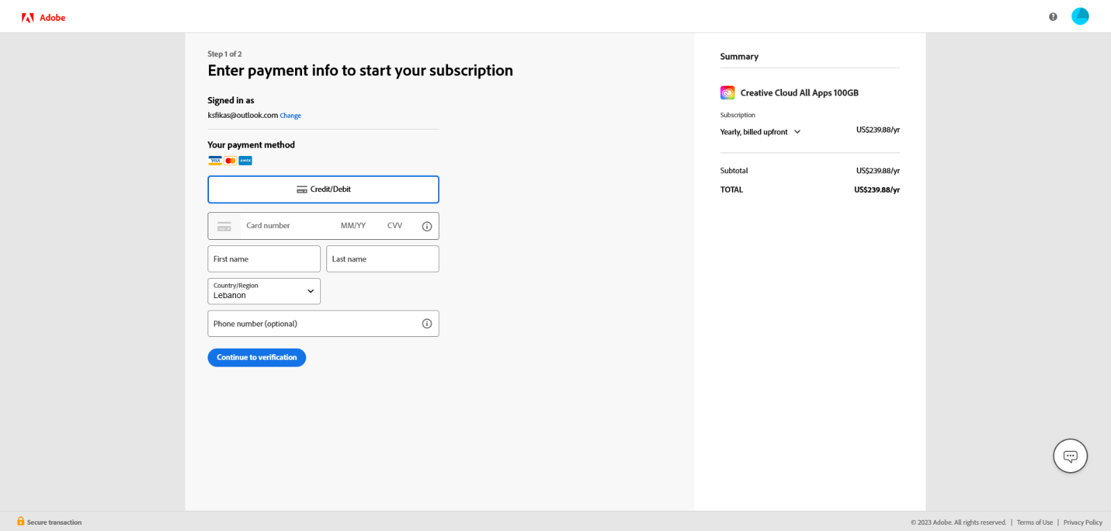Click the MM/YY expiry field

coord(353,226)
